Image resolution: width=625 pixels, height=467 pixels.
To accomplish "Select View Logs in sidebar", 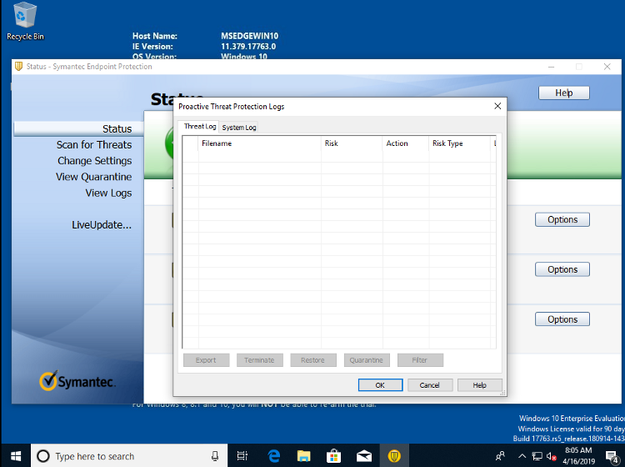I will pyautogui.click(x=108, y=193).
